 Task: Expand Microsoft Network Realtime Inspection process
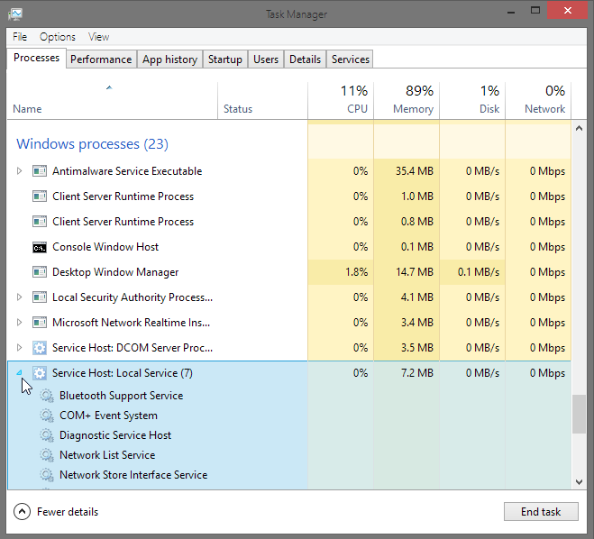(19, 323)
